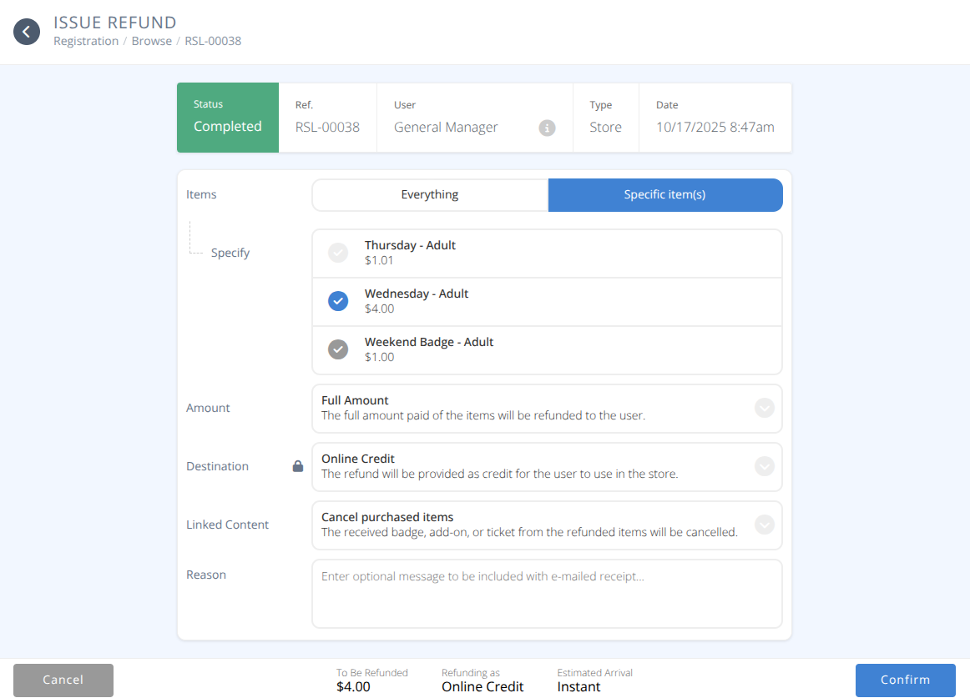This screenshot has width=970, height=698.
Task: Click the lock icon next to Destination
Action: (x=298, y=467)
